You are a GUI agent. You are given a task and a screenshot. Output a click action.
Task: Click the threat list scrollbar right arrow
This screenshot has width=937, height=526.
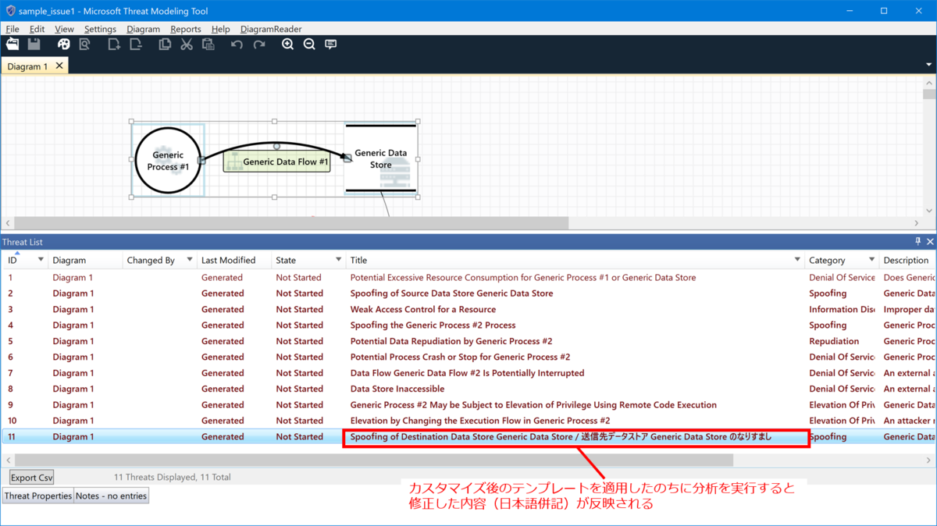coord(929,460)
